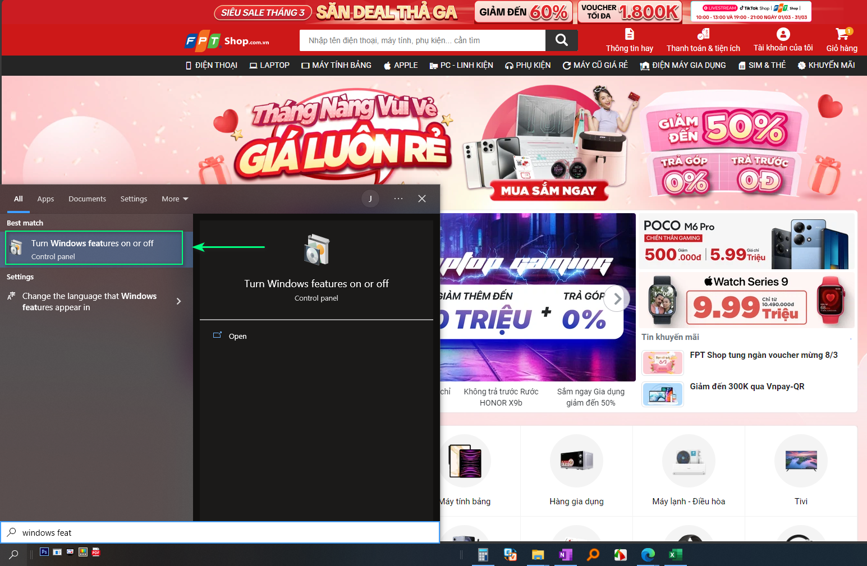Select the Best match result Turn Windows features on or off
Image resolution: width=867 pixels, height=566 pixels.
(94, 247)
